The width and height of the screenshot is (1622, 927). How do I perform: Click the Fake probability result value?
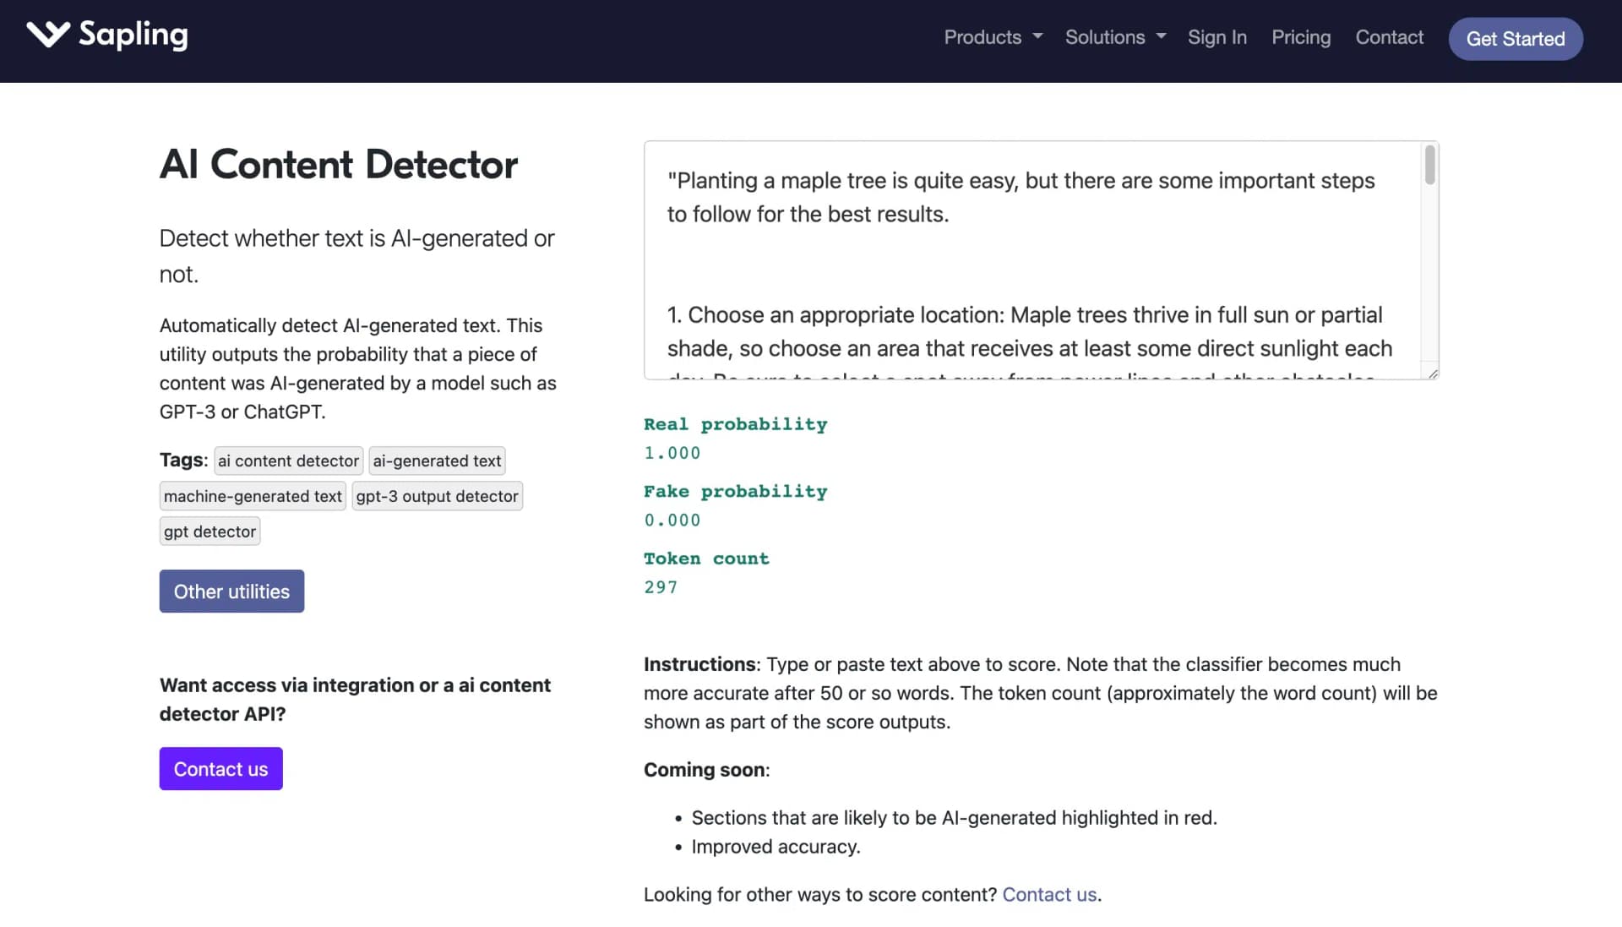[672, 520]
